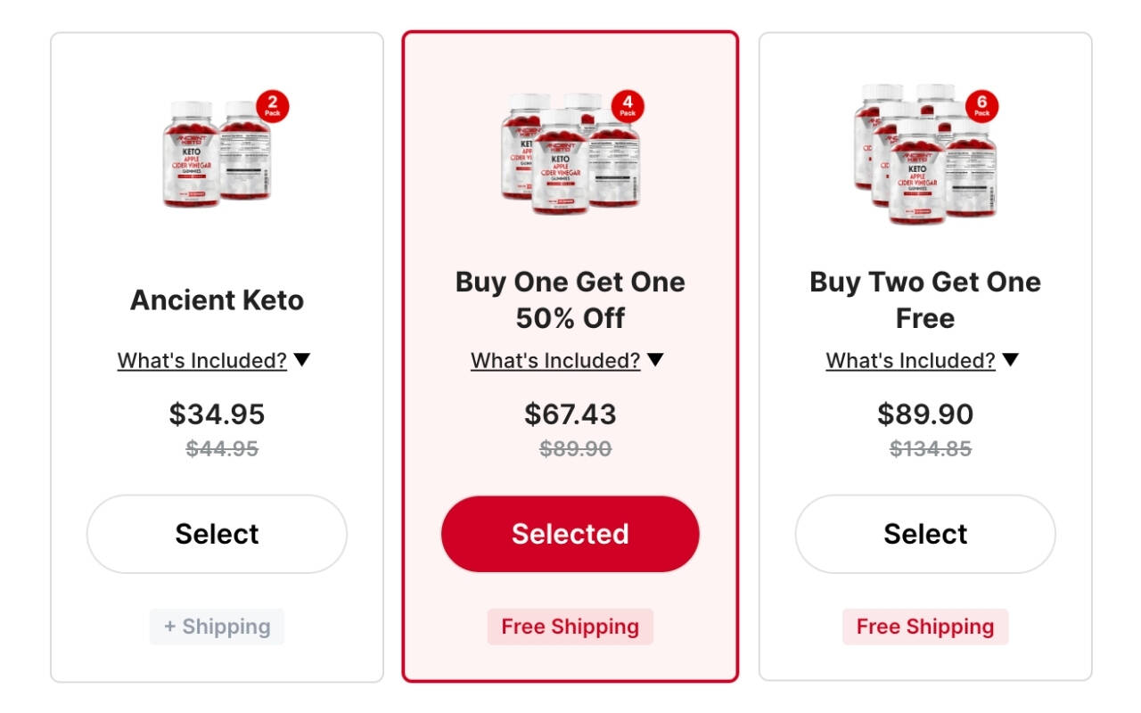The width and height of the screenshot is (1141, 713).
Task: Click the dropdown arrow in the 6-pack card
Action: tap(1010, 360)
